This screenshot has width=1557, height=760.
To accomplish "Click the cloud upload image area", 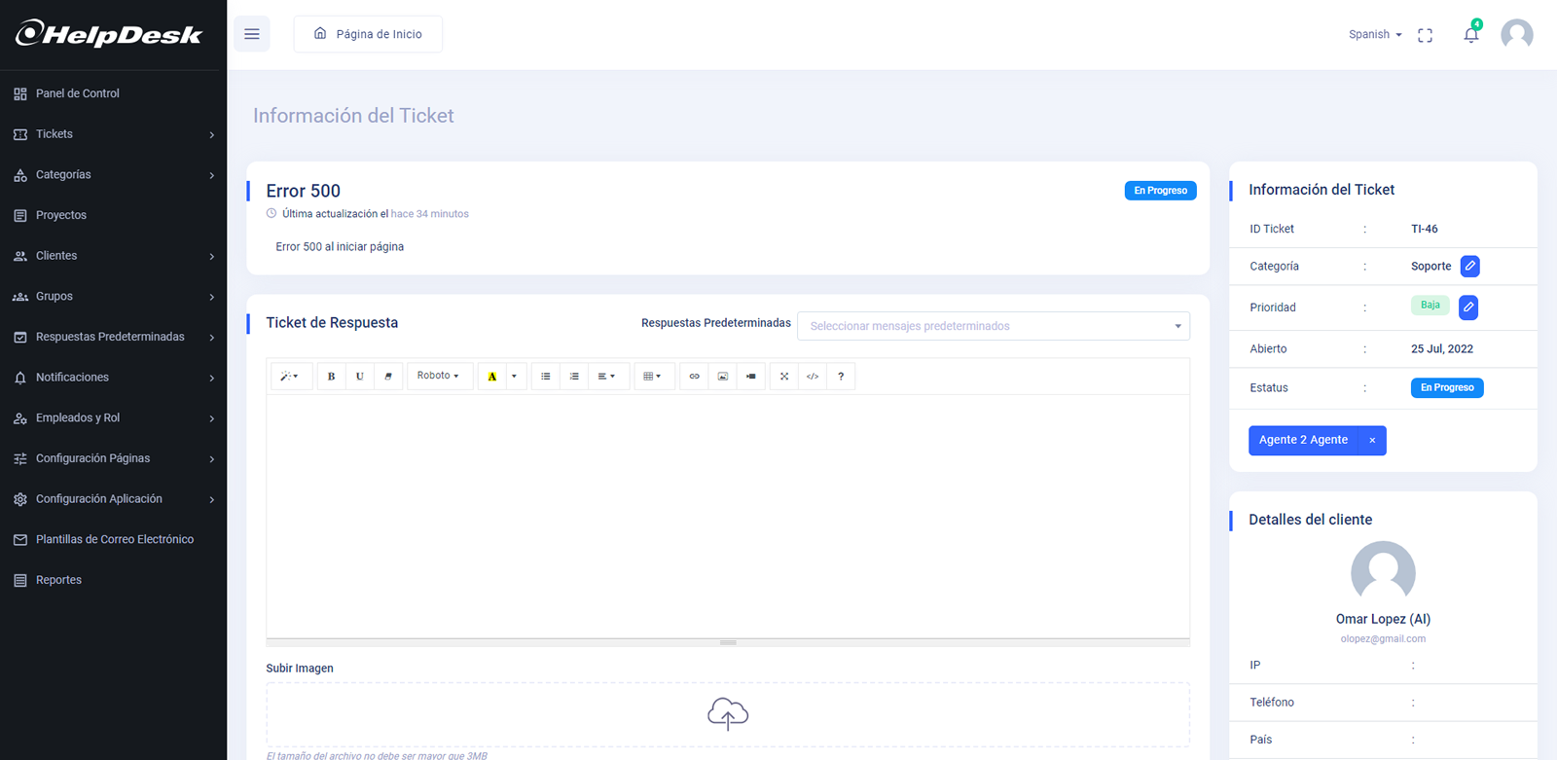I will coord(728,714).
